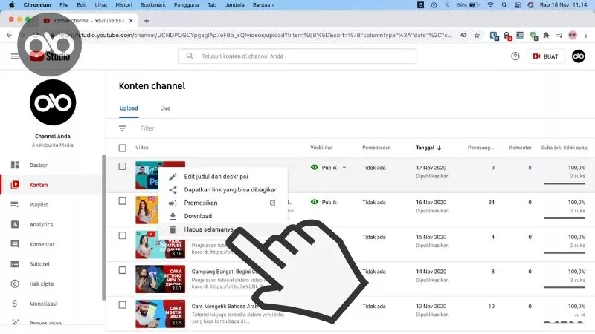Open the help question mark icon
This screenshot has height=334, width=595.
click(x=515, y=56)
